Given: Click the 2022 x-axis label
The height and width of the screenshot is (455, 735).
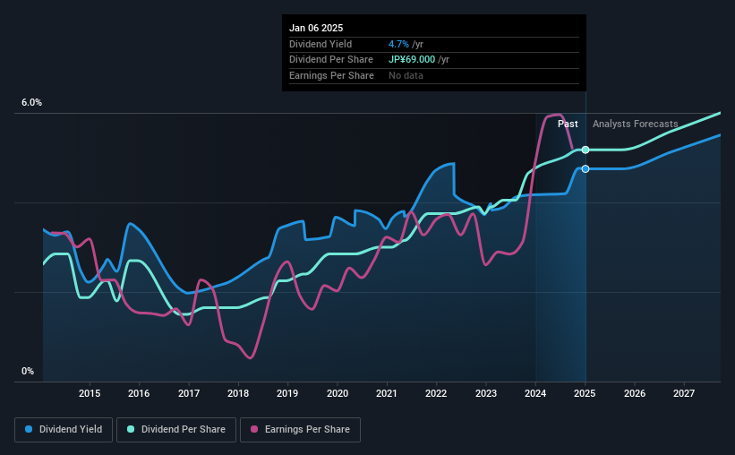Looking at the screenshot, I should pyautogui.click(x=436, y=393).
